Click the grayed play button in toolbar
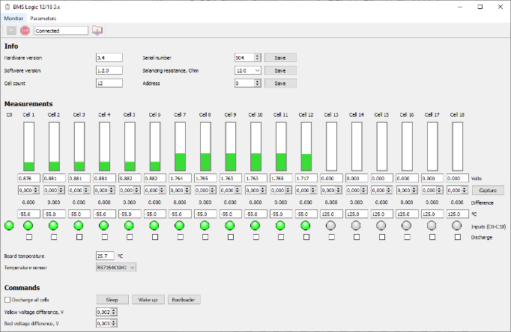 (x=11, y=31)
